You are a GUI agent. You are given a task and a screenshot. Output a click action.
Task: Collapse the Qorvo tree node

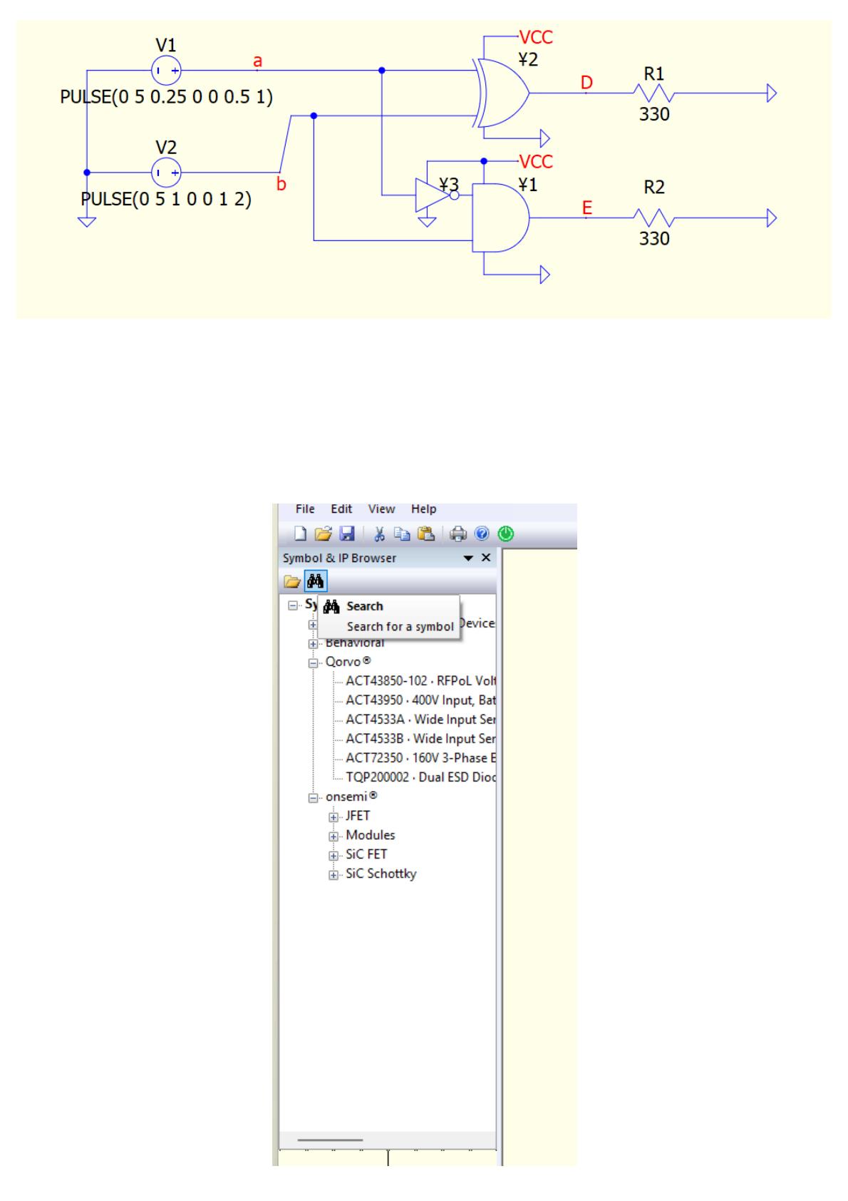tap(313, 662)
